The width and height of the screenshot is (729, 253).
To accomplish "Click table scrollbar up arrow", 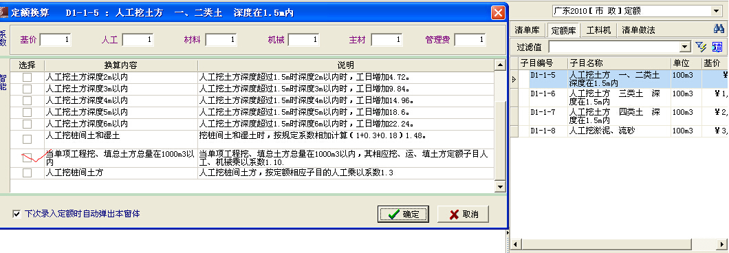I will pyautogui.click(x=500, y=65).
